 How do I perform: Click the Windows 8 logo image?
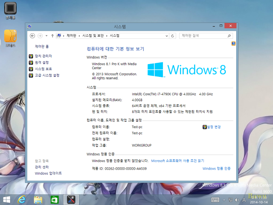point(187,70)
